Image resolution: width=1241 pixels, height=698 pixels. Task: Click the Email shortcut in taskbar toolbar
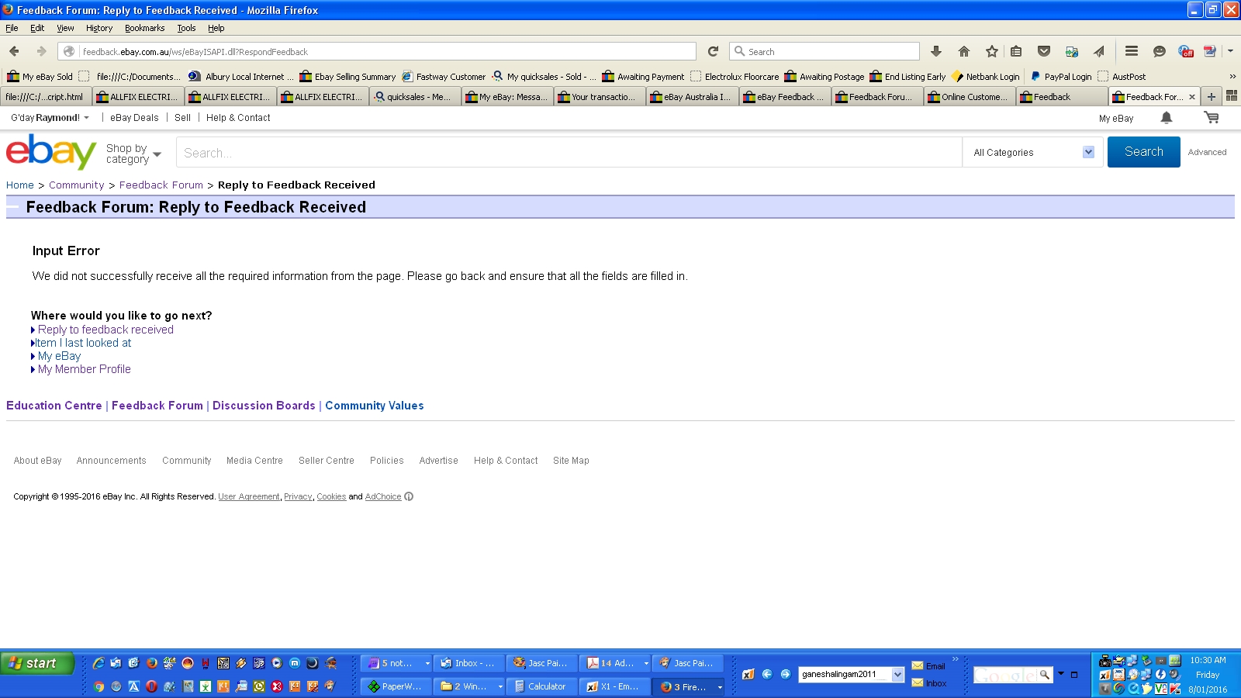click(928, 666)
